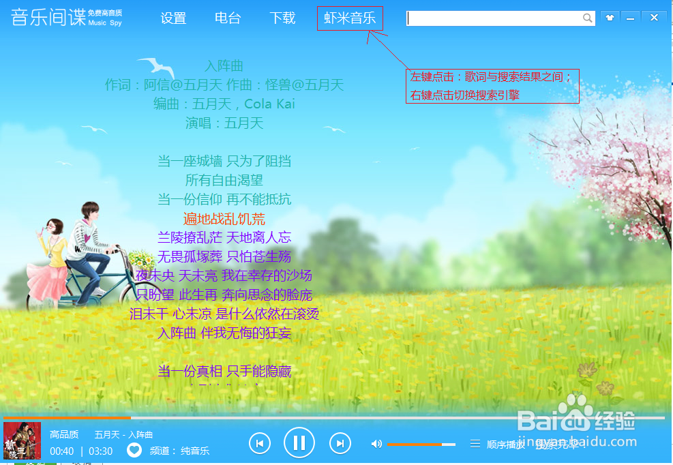Click the search magnifier icon
Screen dimensions: 673x465
(587, 18)
